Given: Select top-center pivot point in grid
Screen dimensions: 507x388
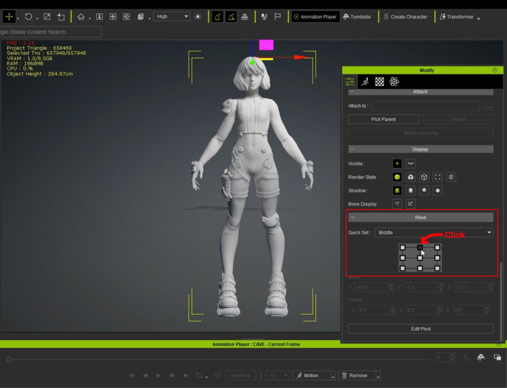Looking at the screenshot, I should coord(420,248).
